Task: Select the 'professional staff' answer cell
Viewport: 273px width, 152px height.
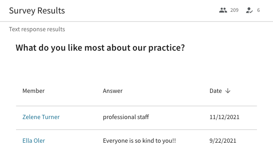Action: pyautogui.click(x=126, y=117)
